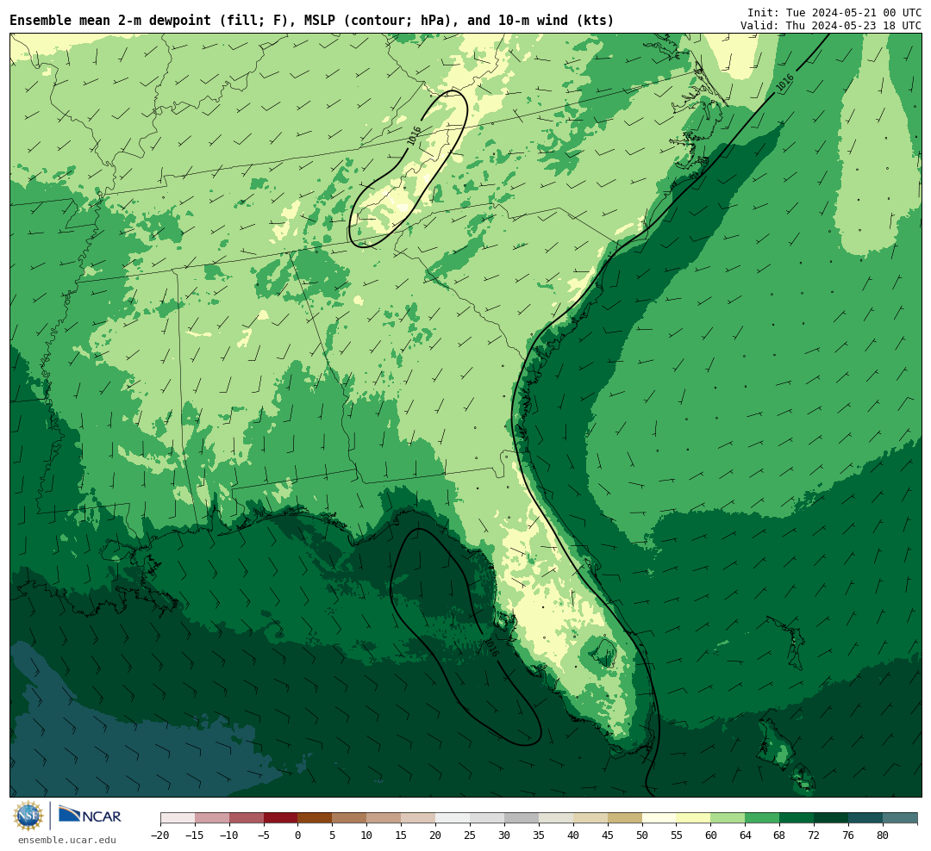The image size is (931, 851).
Task: Click the NSF logo
Action: click(28, 816)
